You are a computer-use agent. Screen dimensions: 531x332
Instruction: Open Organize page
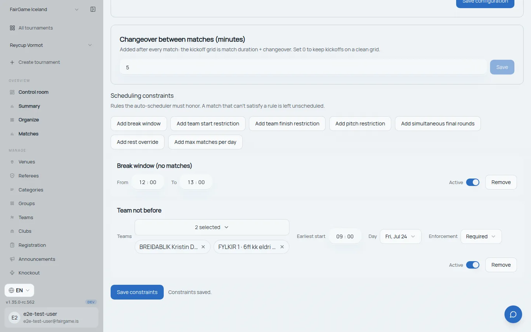[29, 120]
